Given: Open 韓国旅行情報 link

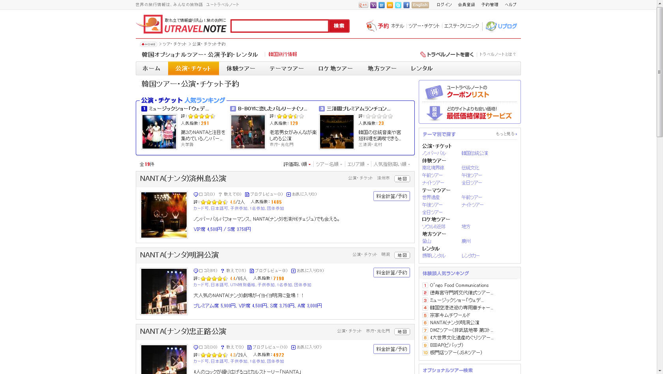Looking at the screenshot, I should (x=283, y=54).
